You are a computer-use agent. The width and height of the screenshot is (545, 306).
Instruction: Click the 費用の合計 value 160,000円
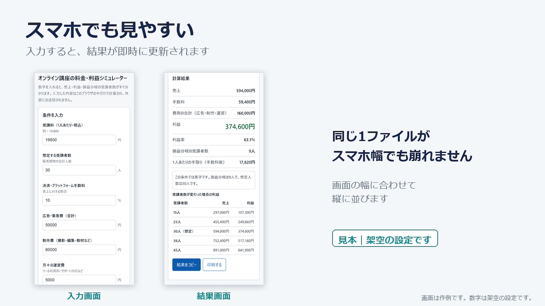pyautogui.click(x=246, y=113)
